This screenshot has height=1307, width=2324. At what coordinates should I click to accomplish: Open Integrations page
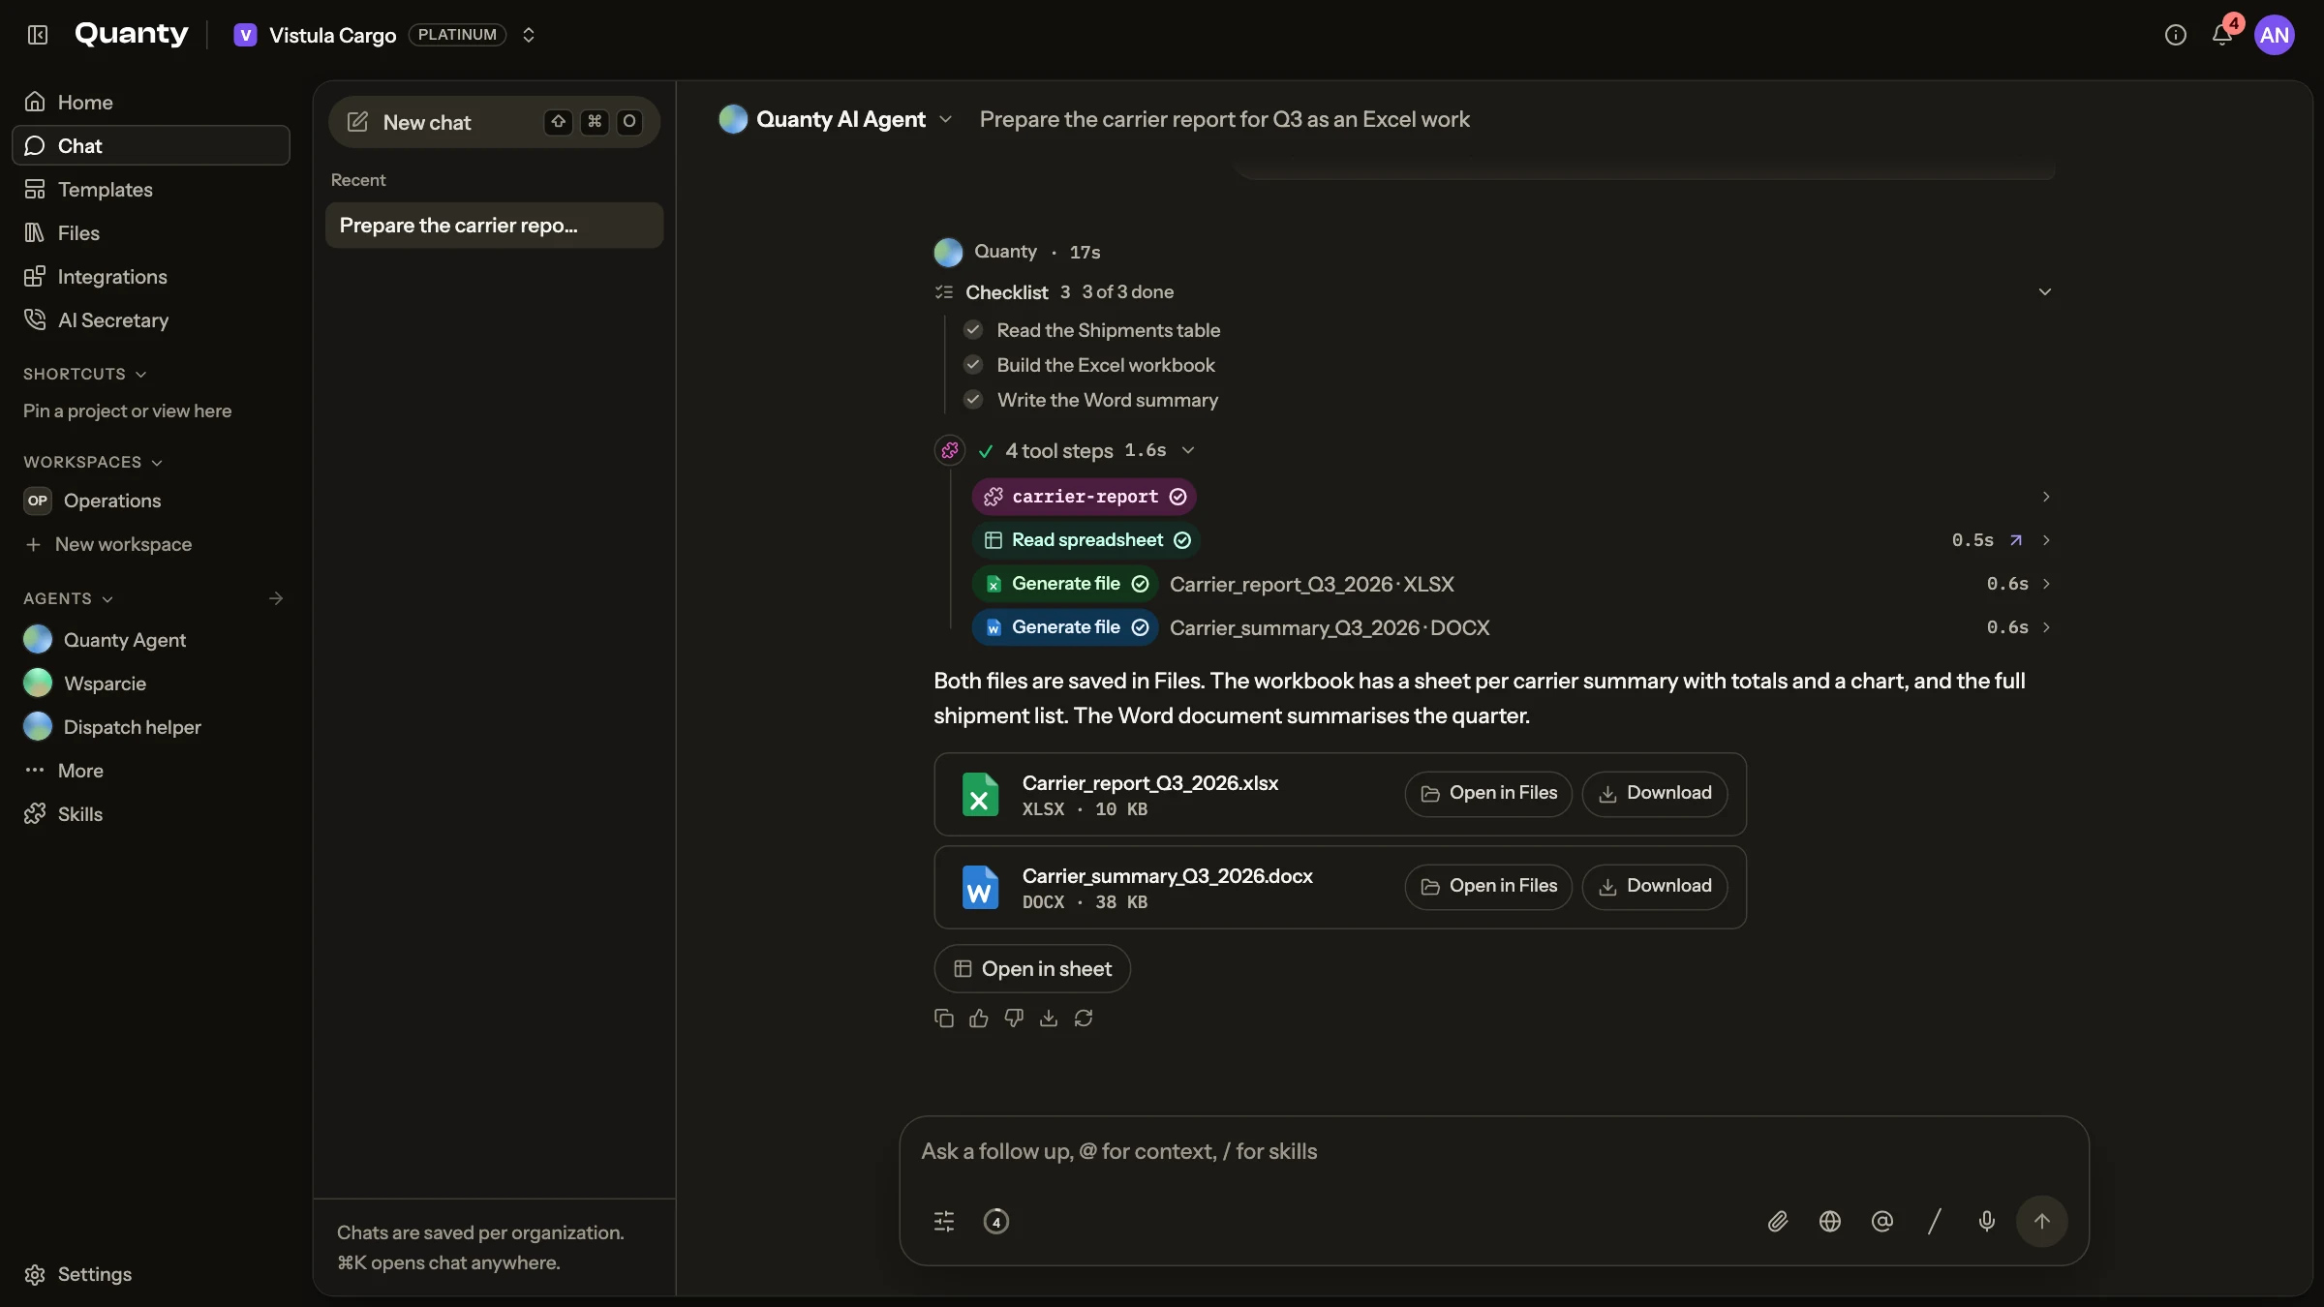point(151,276)
